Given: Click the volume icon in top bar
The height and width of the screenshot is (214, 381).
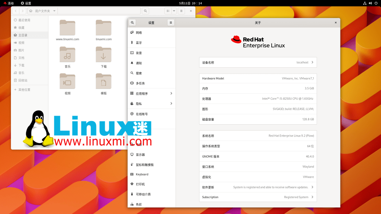Looking at the screenshot, I should click(x=370, y=3).
